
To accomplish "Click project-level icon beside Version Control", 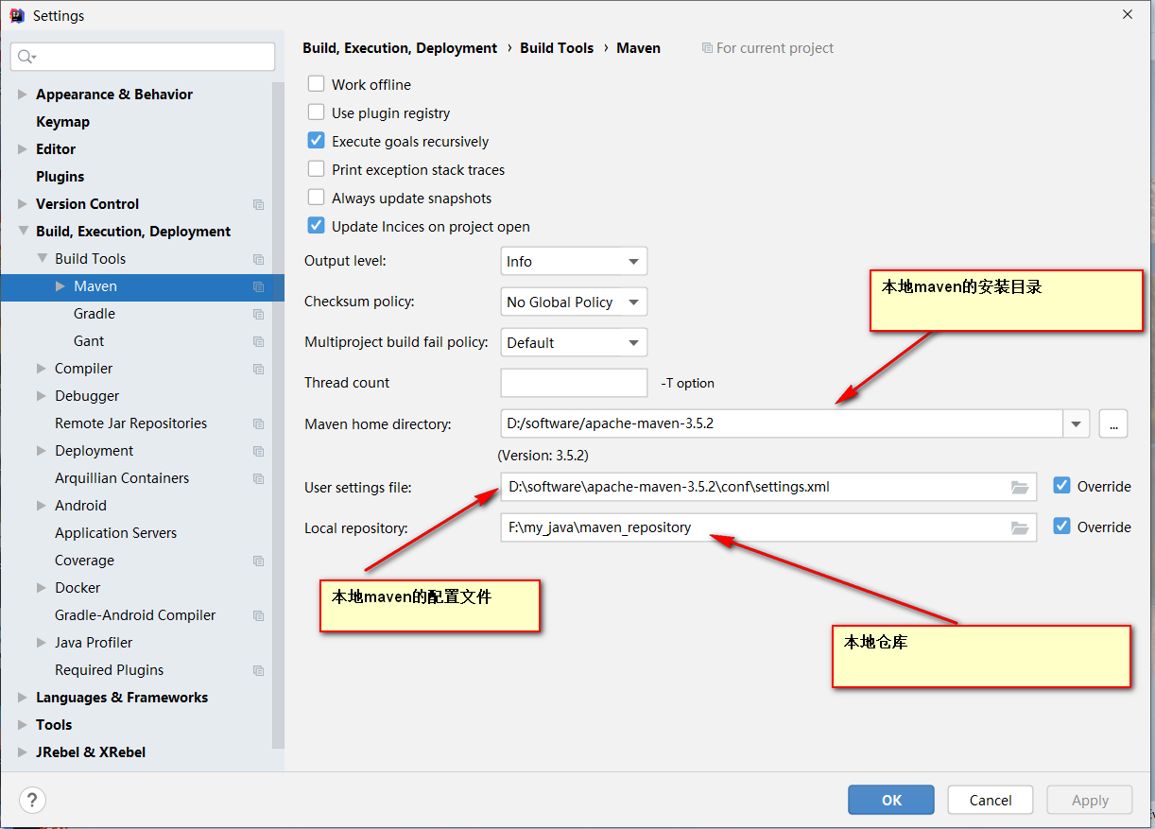I will (259, 204).
